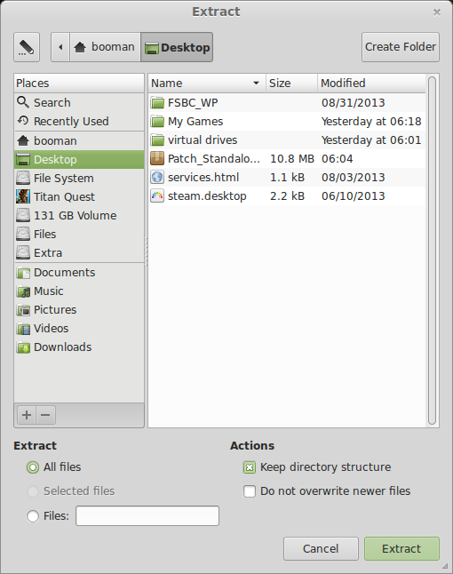Click the back arrow in path bar

click(60, 47)
